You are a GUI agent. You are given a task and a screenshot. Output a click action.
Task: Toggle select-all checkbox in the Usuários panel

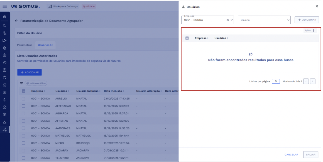click(x=187, y=38)
